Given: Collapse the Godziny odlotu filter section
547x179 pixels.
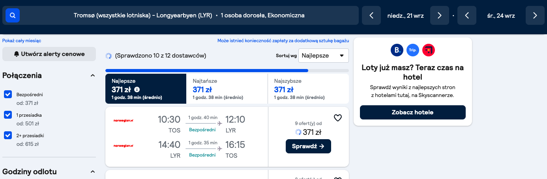Looking at the screenshot, I should click(93, 172).
